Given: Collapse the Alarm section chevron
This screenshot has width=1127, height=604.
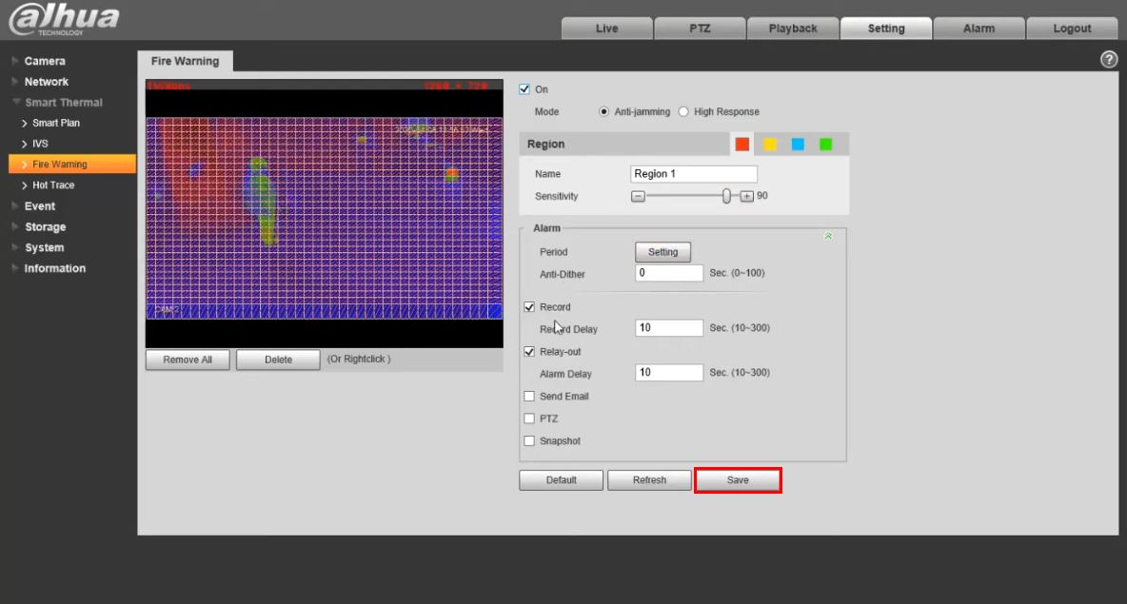Looking at the screenshot, I should pos(827,236).
